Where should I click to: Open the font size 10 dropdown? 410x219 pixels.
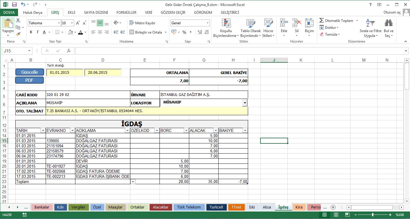72,23
